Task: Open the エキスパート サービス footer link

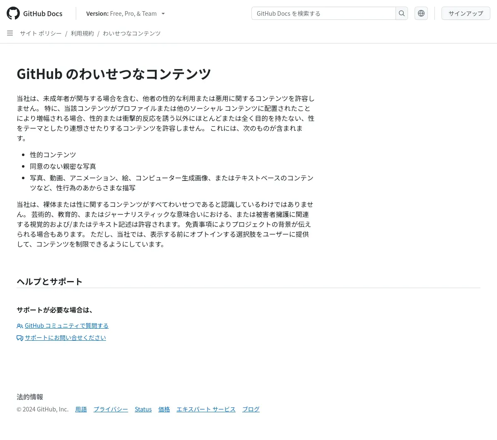Action: tap(206, 409)
